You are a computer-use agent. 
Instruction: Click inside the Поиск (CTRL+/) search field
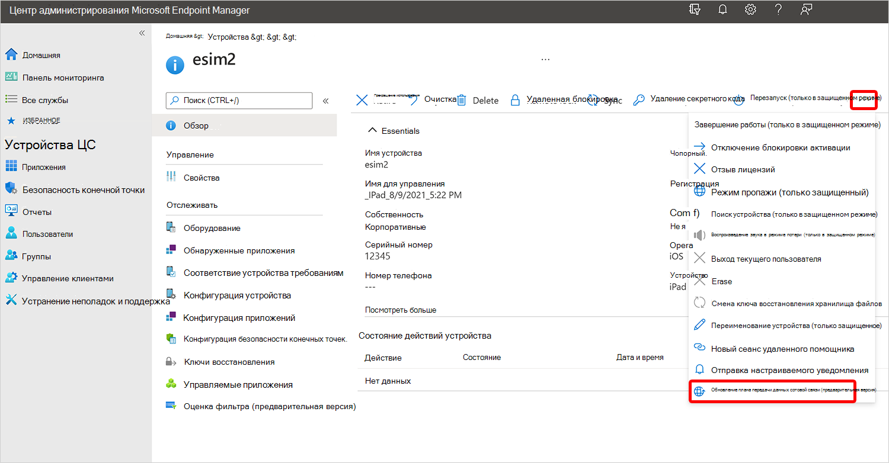(239, 101)
